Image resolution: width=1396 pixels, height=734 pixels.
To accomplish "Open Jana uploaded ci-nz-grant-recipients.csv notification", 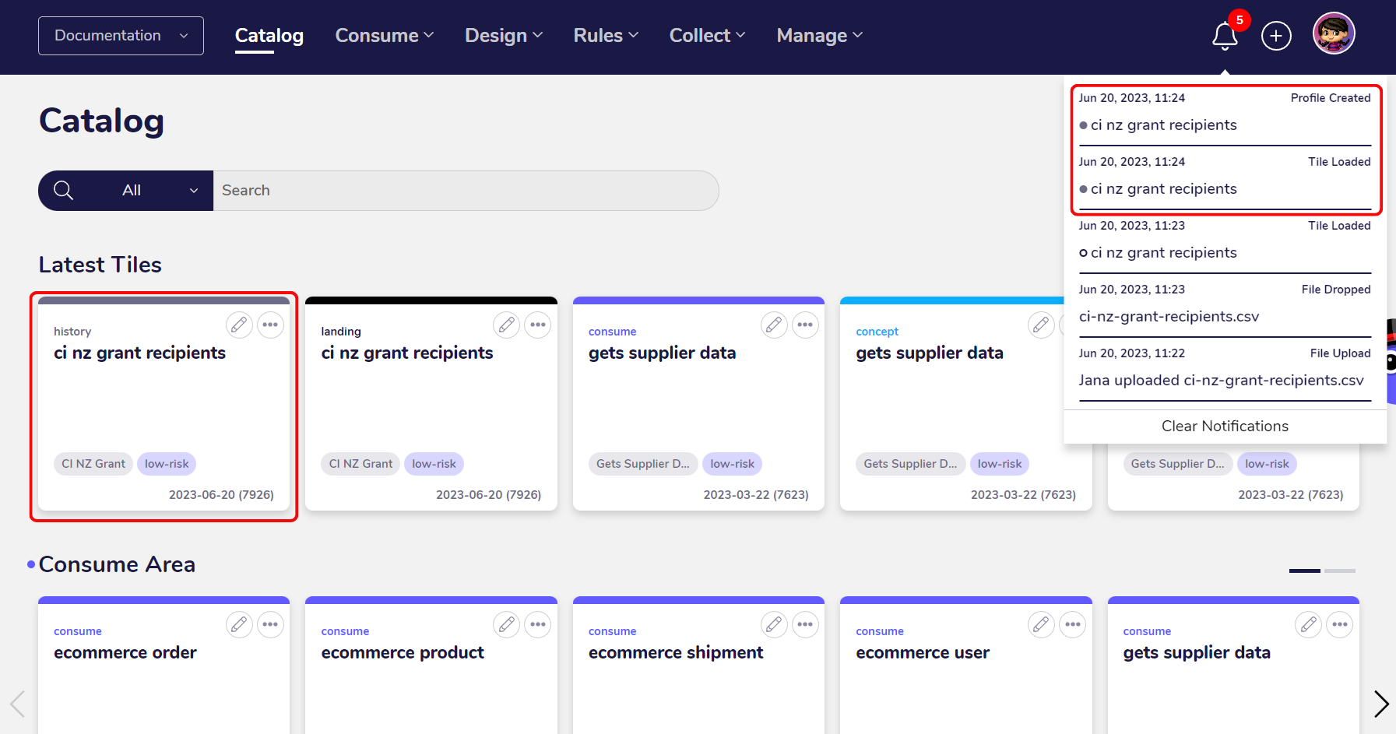I will click(x=1225, y=372).
